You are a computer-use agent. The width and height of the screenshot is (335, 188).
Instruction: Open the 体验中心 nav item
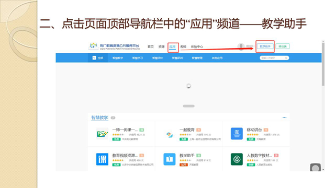coord(197,46)
